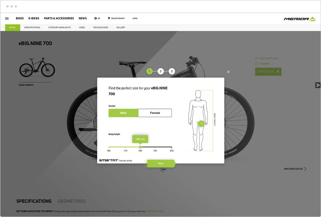Viewport: 321px width, 217px height.
Task: Click the globe language icon
Action: (95, 18)
